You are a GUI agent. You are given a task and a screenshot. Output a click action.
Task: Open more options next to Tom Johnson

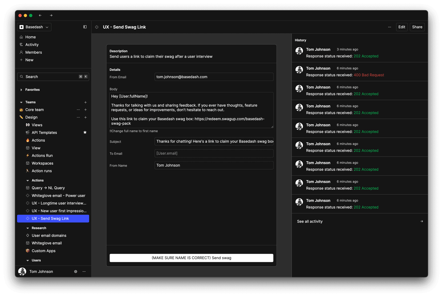[x=84, y=271]
